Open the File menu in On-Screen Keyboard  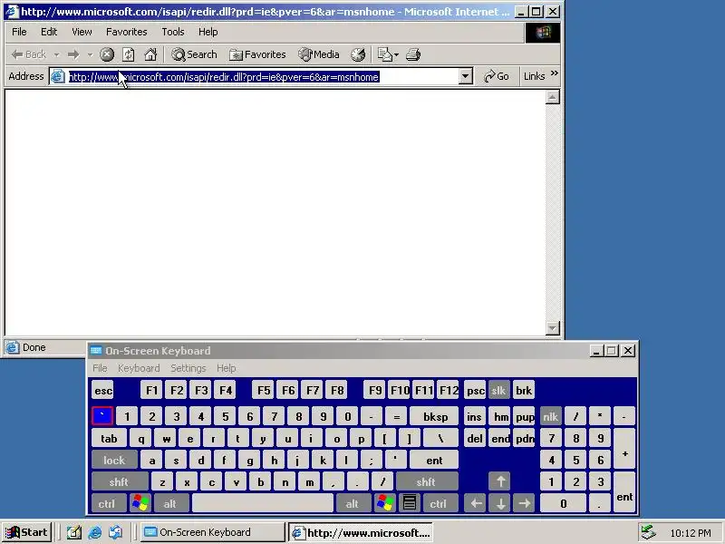pyautogui.click(x=100, y=368)
